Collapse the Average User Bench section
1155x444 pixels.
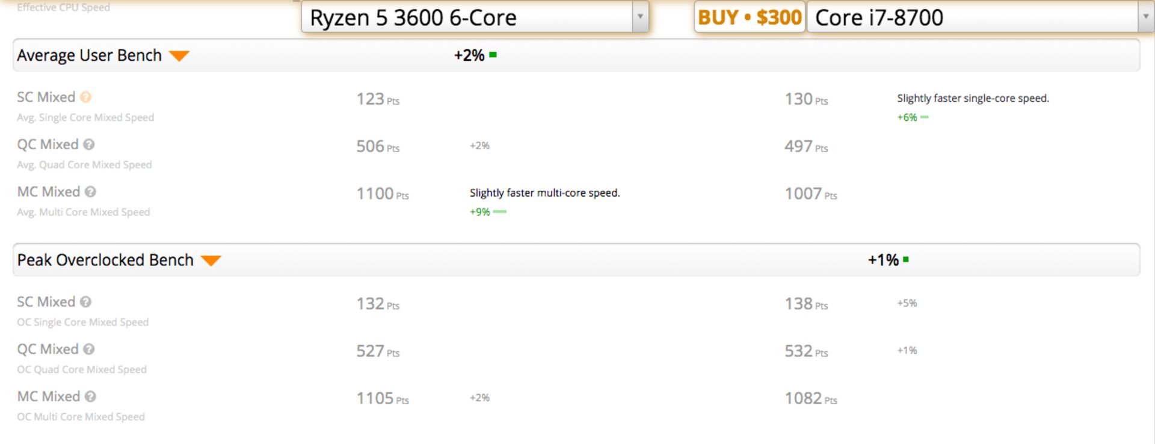[x=180, y=55]
